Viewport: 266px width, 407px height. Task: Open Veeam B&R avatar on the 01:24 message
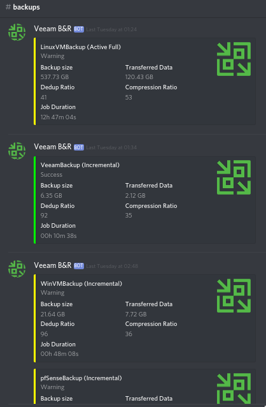coord(17,32)
